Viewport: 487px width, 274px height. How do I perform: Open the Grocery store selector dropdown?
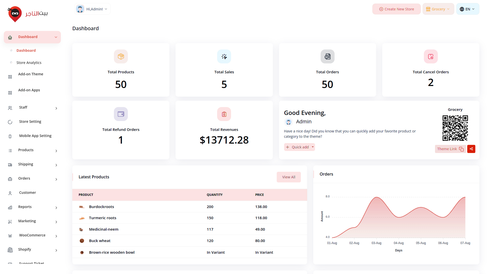[438, 9]
